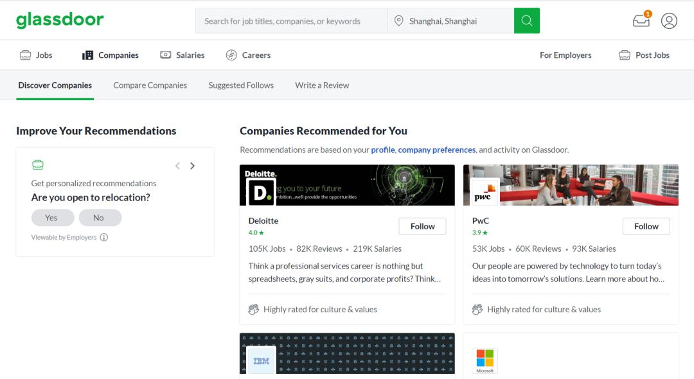The height and width of the screenshot is (379, 694).
Task: Click the Deloitte company logo
Action: [x=262, y=191]
